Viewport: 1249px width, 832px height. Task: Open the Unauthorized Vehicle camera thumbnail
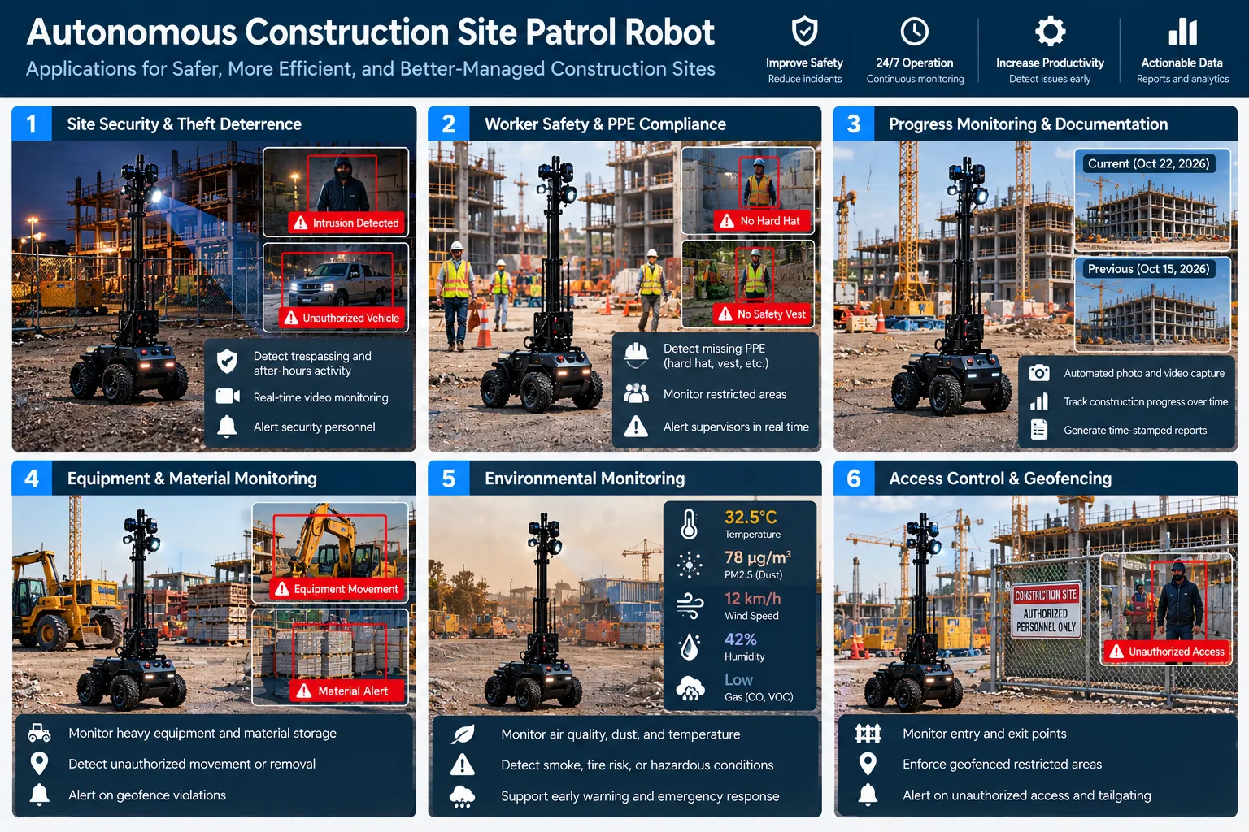click(336, 287)
